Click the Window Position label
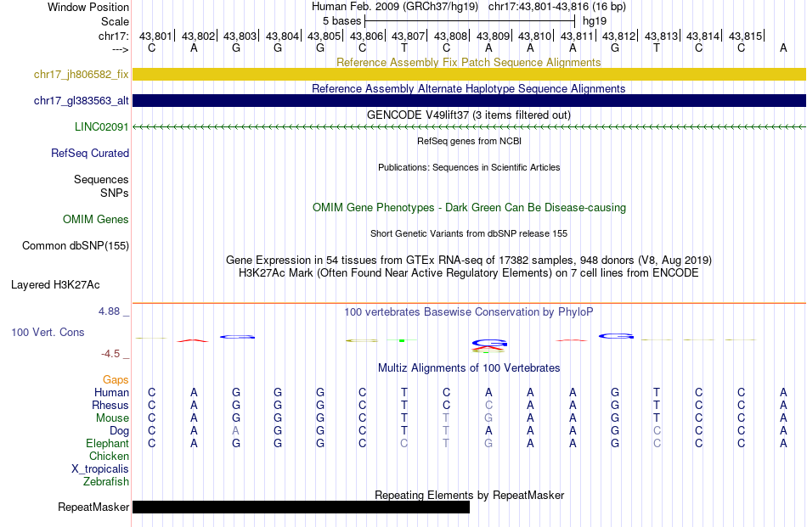The image size is (807, 527). (88, 7)
